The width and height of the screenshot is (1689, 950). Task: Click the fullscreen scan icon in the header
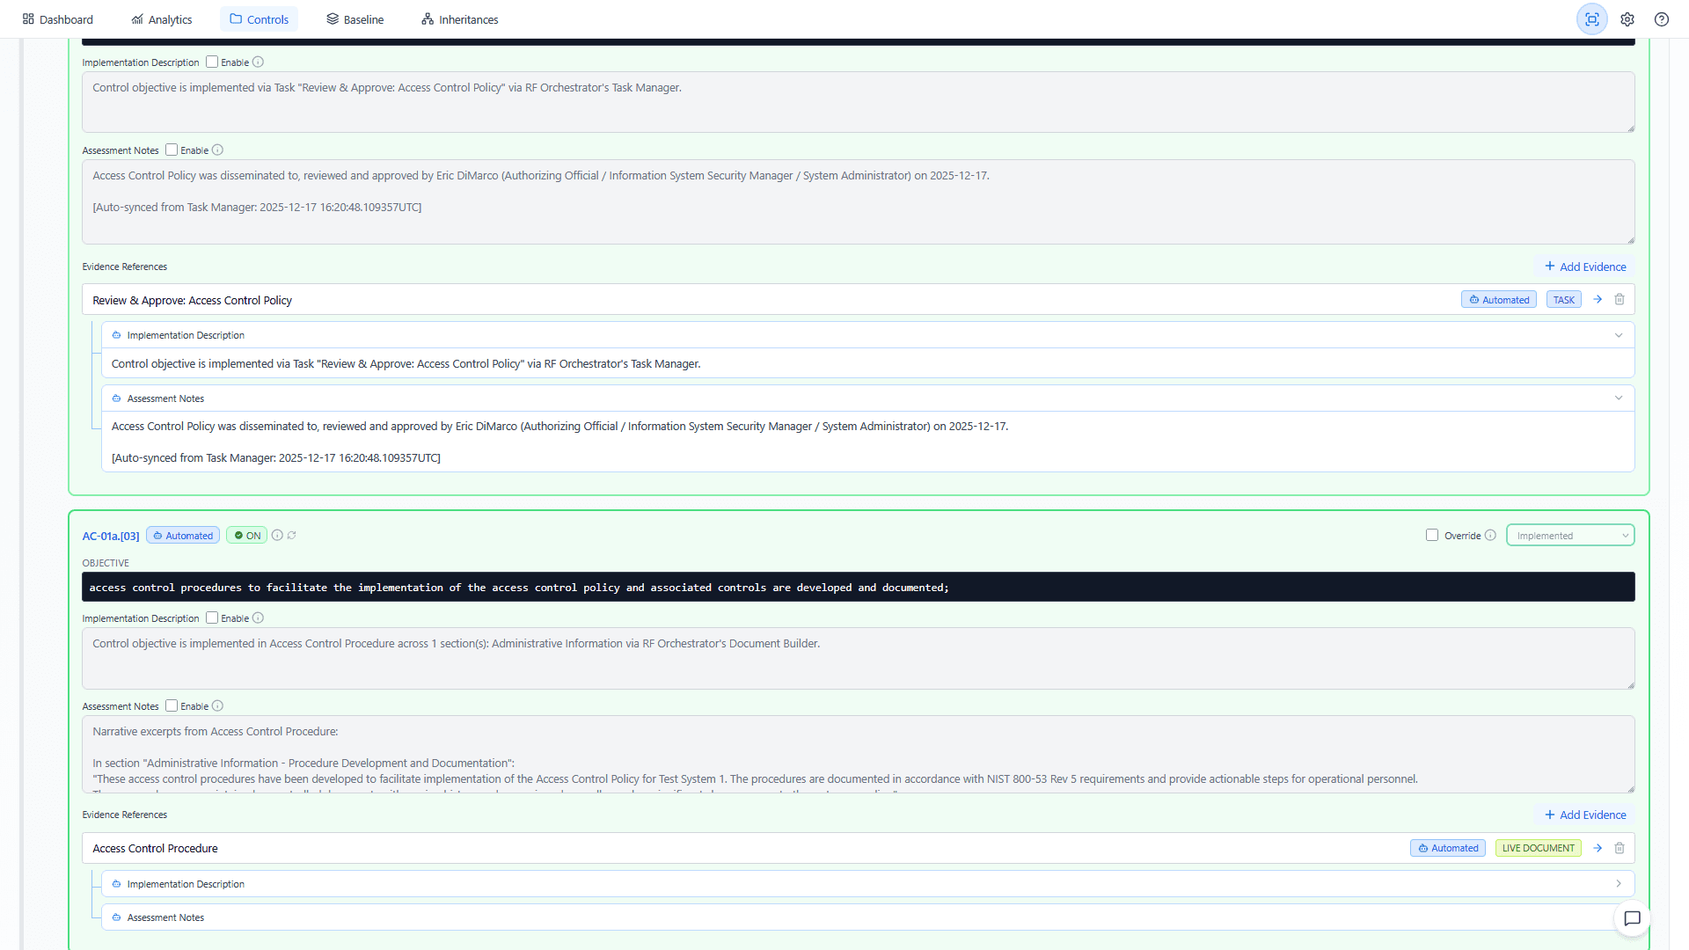[x=1592, y=18]
